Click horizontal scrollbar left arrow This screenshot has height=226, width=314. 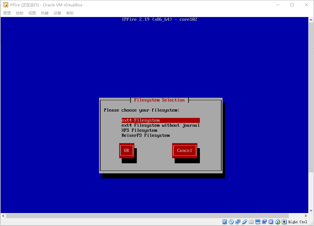[3, 216]
